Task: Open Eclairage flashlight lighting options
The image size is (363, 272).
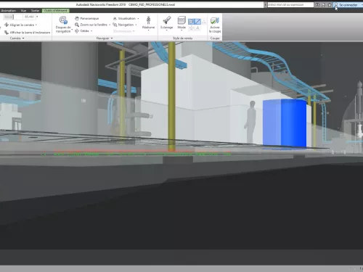Action: [x=167, y=23]
